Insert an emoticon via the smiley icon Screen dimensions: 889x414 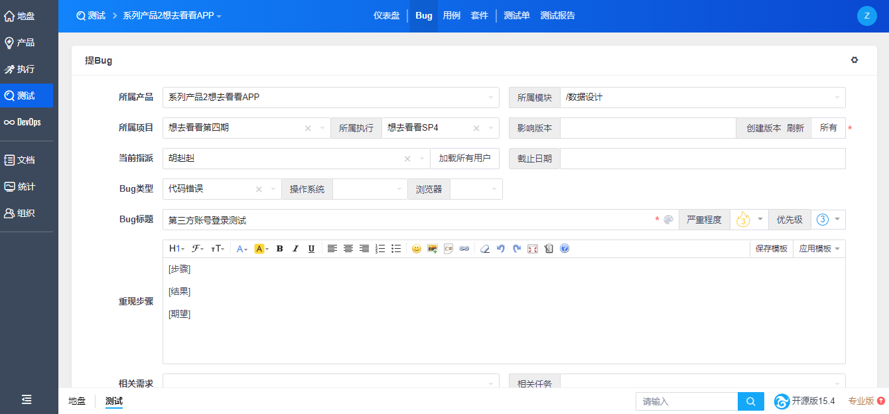point(417,249)
